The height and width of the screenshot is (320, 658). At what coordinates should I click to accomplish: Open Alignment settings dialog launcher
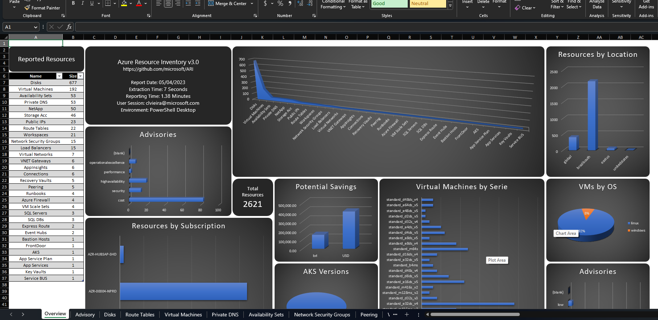[x=255, y=16]
